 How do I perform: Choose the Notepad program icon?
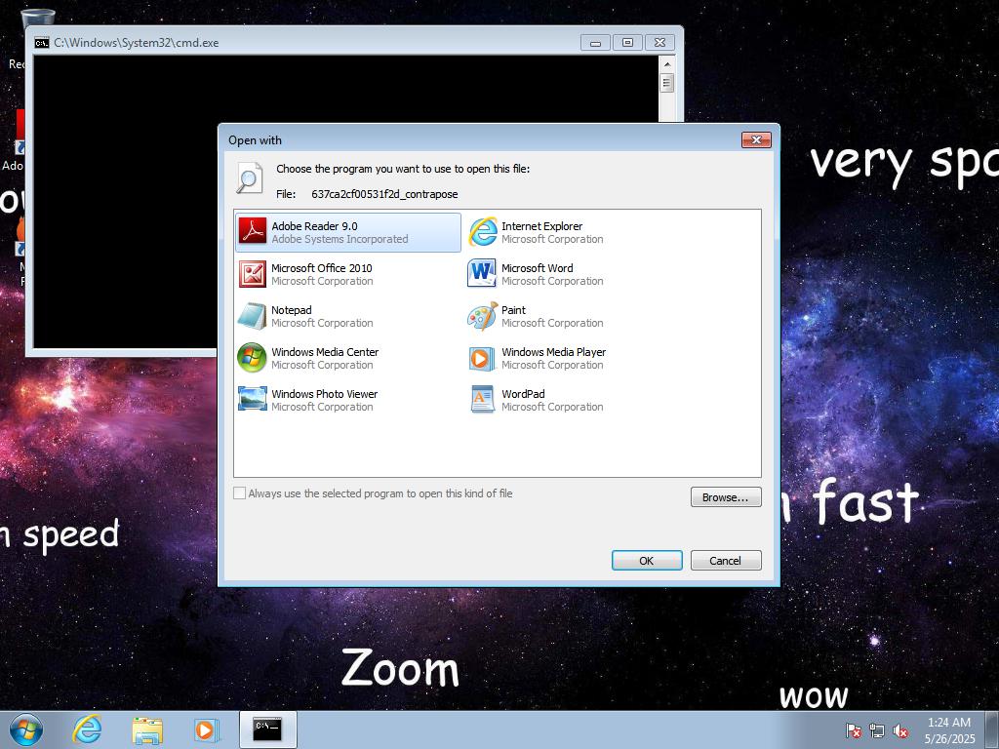(x=253, y=316)
